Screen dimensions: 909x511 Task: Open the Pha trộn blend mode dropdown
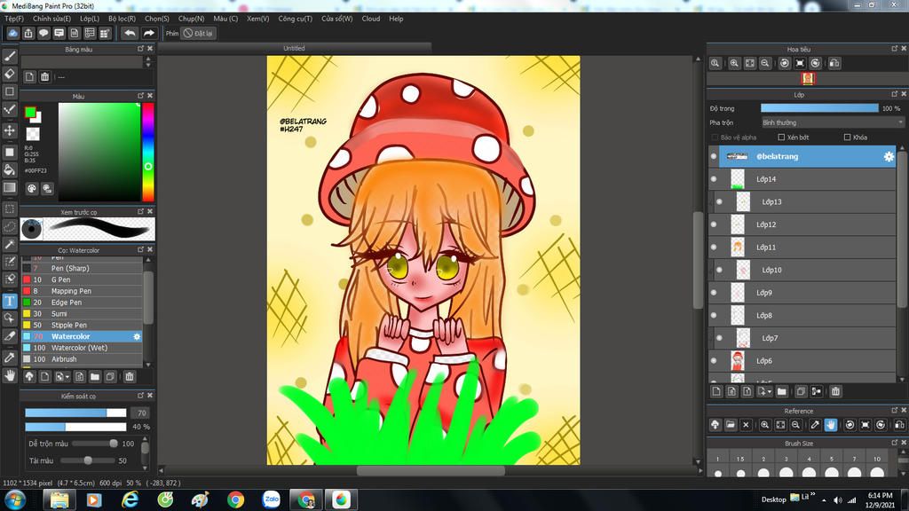point(833,122)
